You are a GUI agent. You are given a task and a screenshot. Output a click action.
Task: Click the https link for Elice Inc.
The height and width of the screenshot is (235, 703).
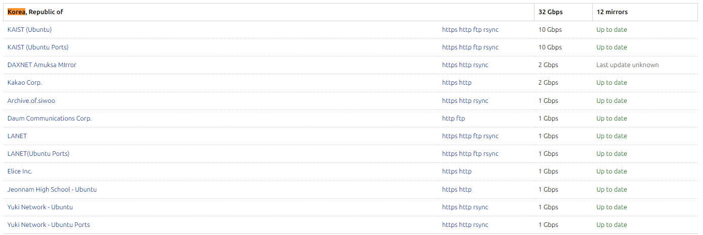pyautogui.click(x=449, y=171)
